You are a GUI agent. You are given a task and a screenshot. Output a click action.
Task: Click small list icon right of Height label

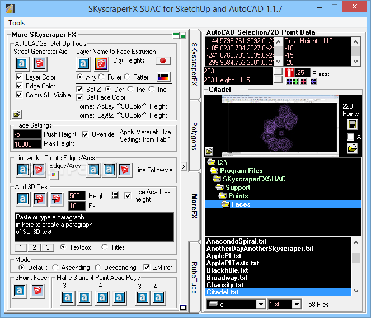click(115, 195)
